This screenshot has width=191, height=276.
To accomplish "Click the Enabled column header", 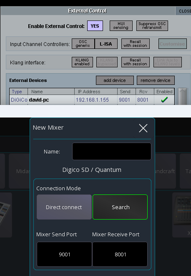I will pos(164,92).
